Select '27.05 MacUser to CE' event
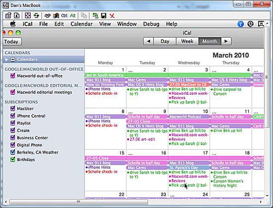This screenshot has height=208, width=273. [x=189, y=84]
